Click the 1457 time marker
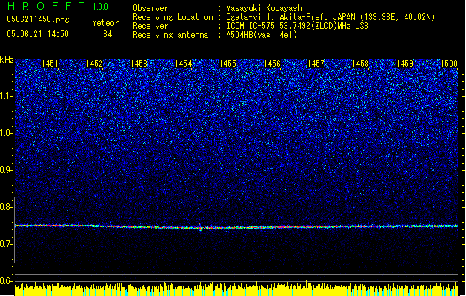Image resolution: width=466 pixels, height=296 pixels. coord(316,64)
